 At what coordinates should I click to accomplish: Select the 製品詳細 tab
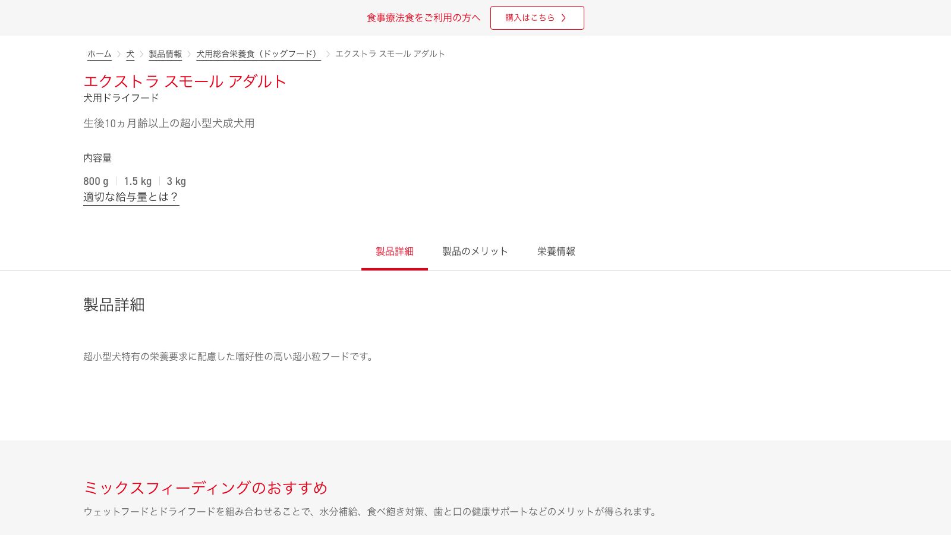pyautogui.click(x=395, y=251)
